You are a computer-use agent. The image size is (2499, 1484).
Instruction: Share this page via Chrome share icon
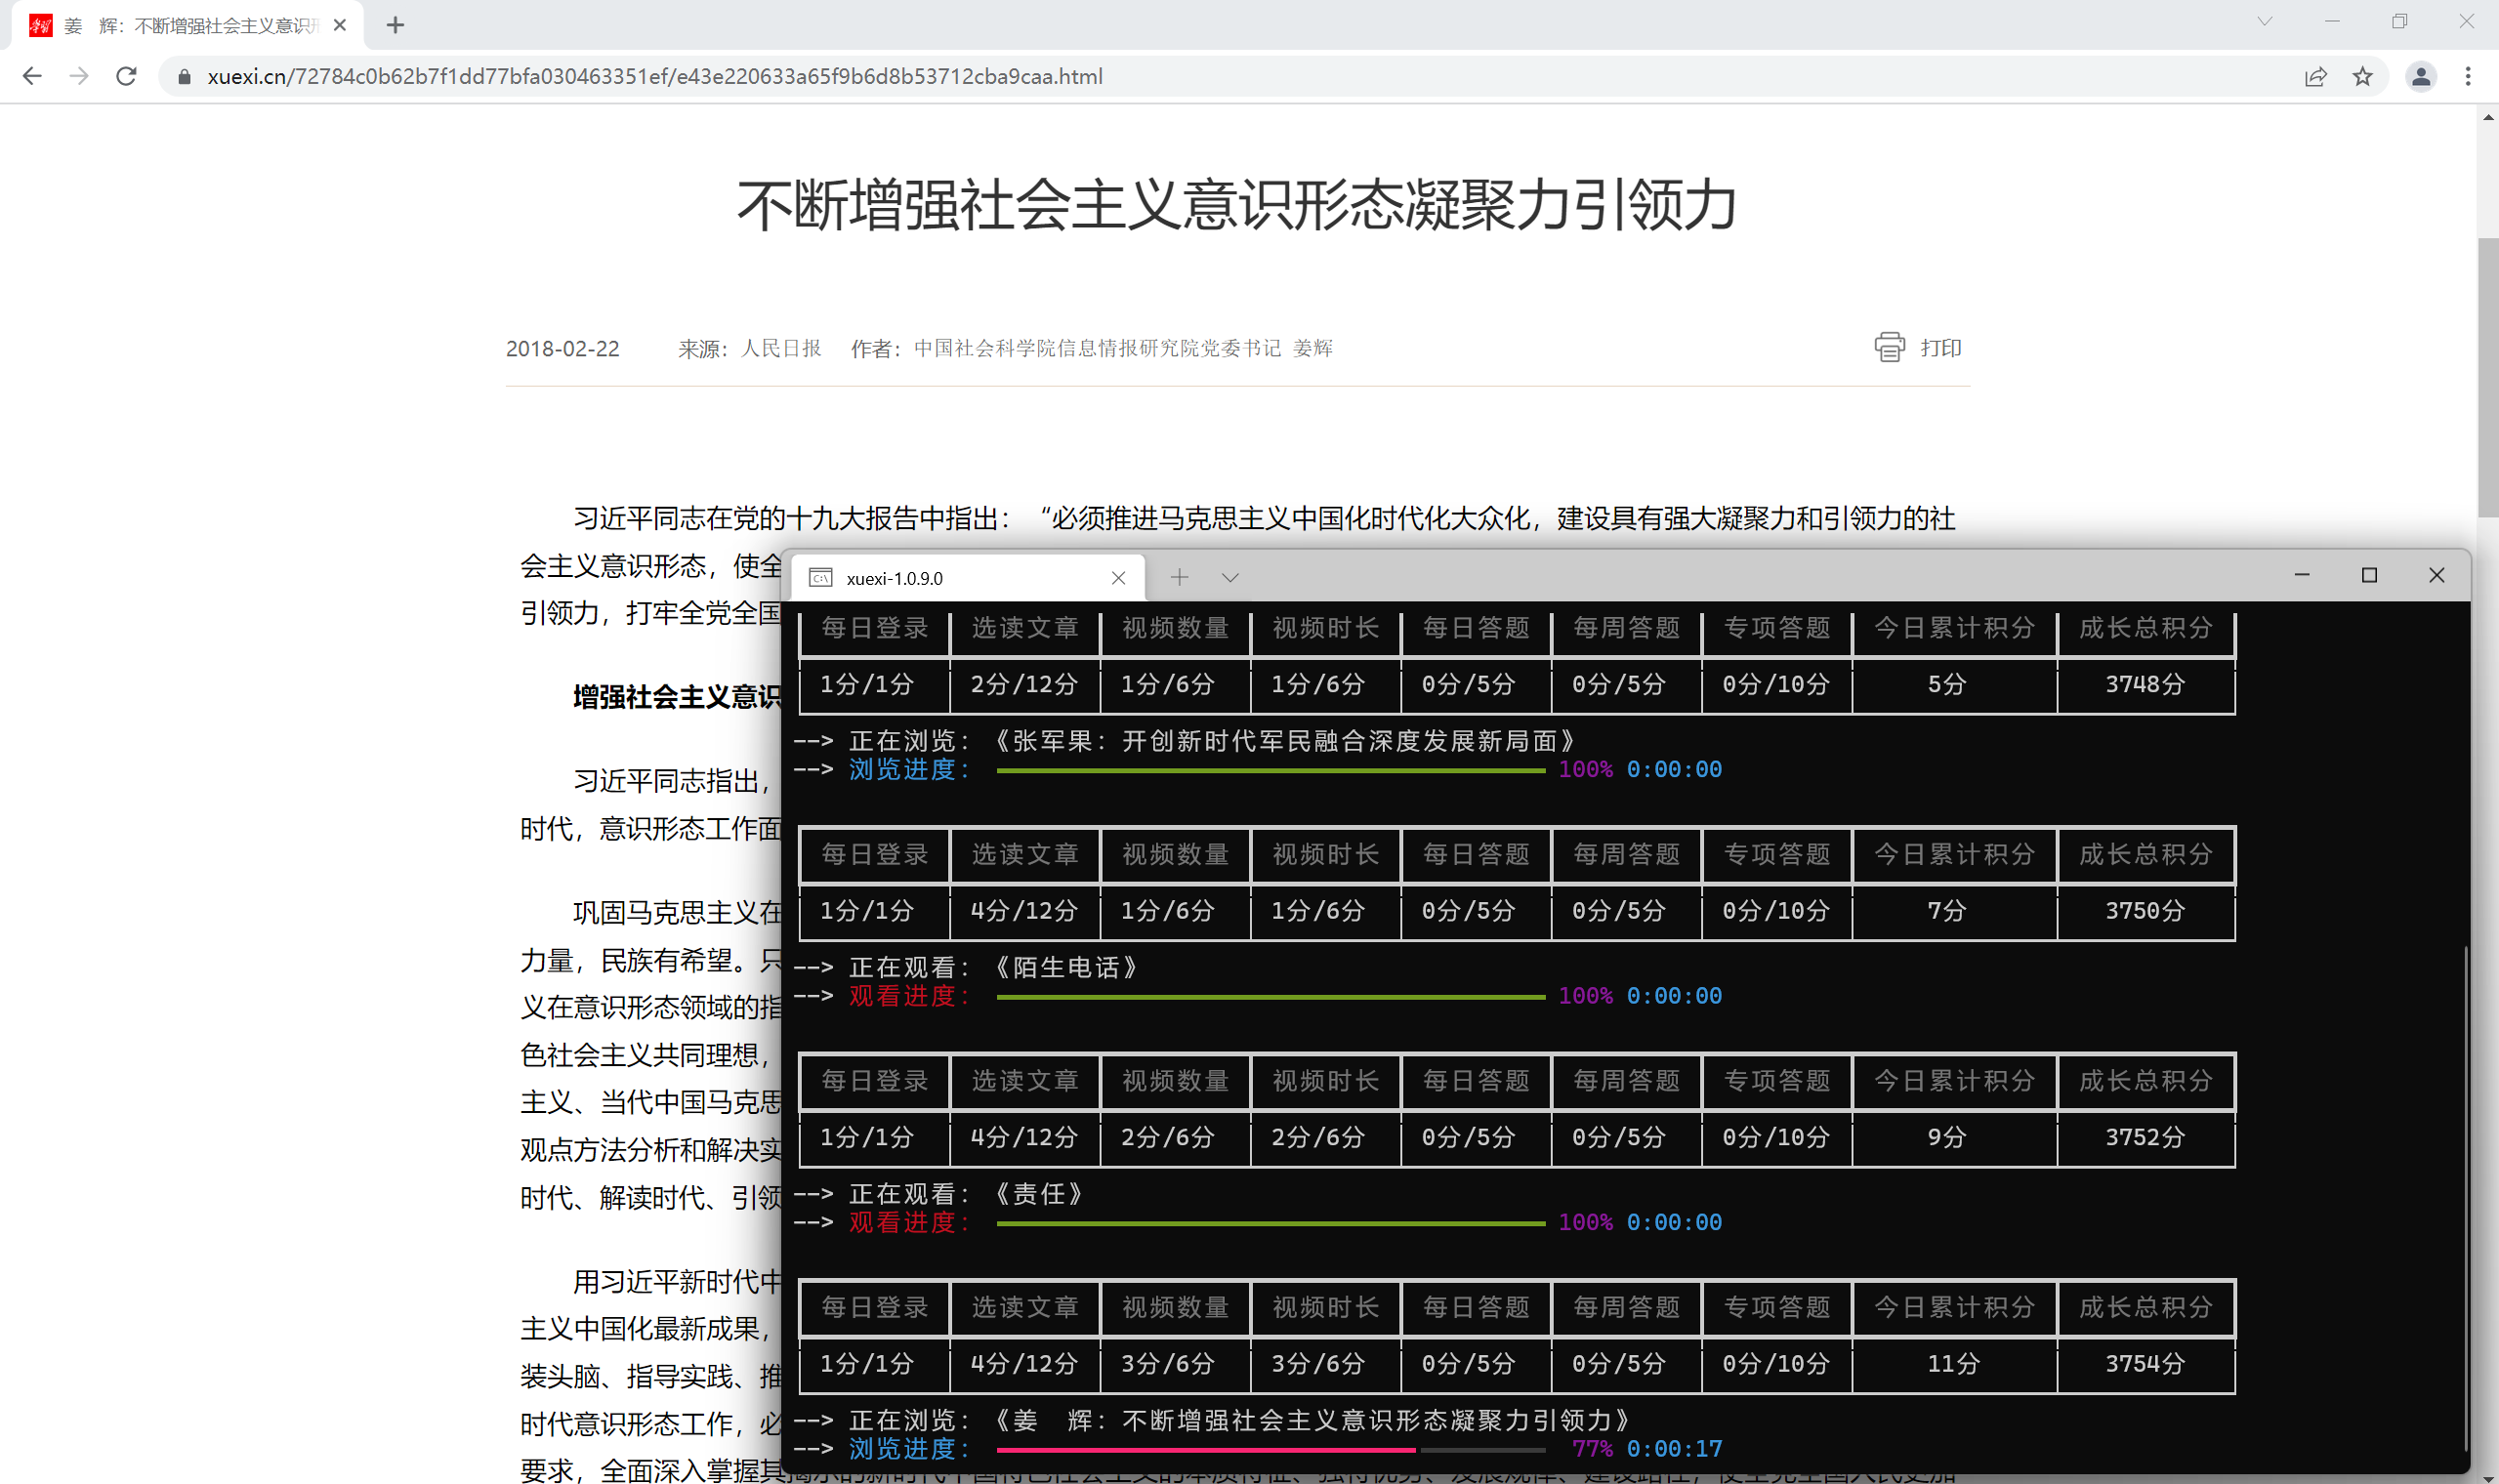coord(2315,77)
